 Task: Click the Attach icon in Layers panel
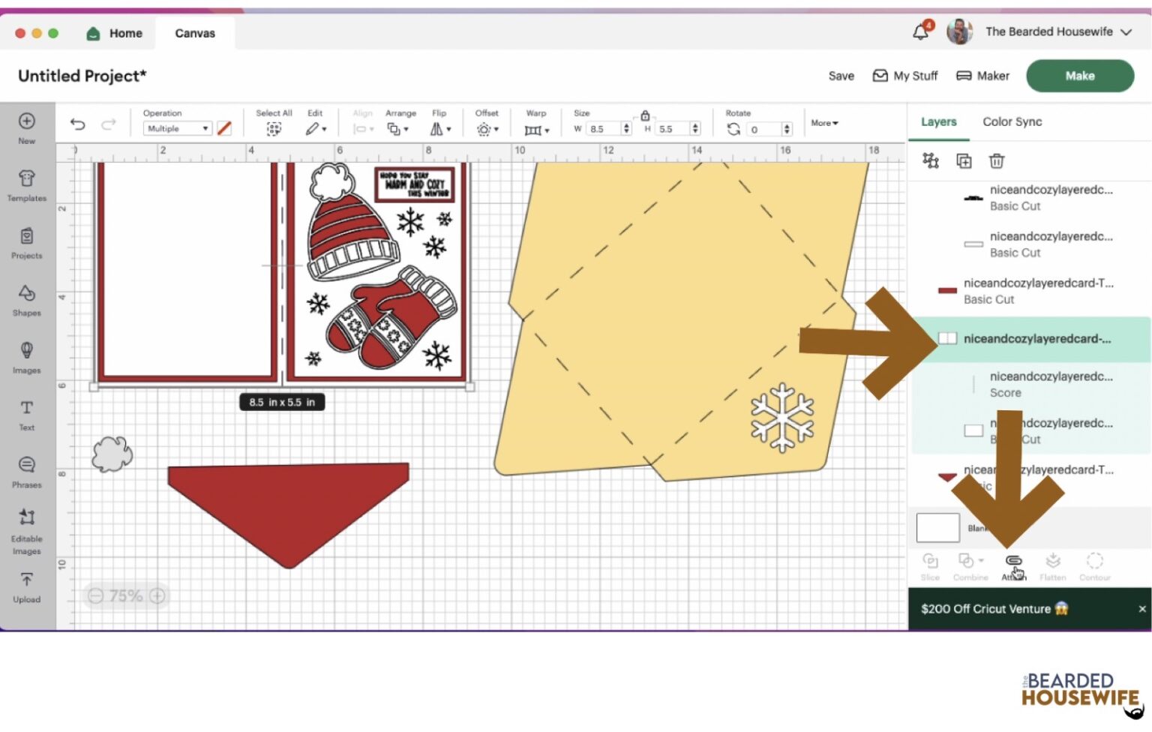(x=1013, y=565)
